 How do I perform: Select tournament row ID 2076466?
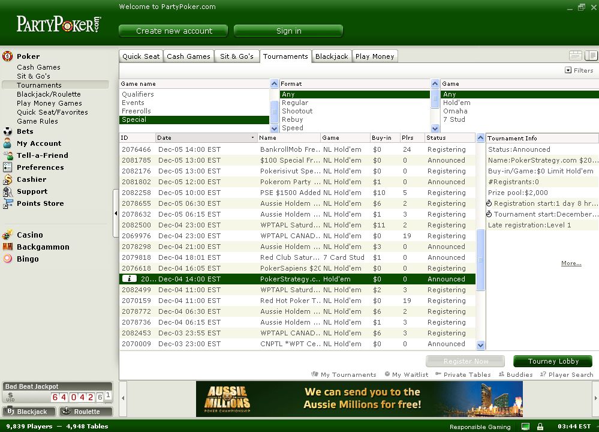coord(297,149)
